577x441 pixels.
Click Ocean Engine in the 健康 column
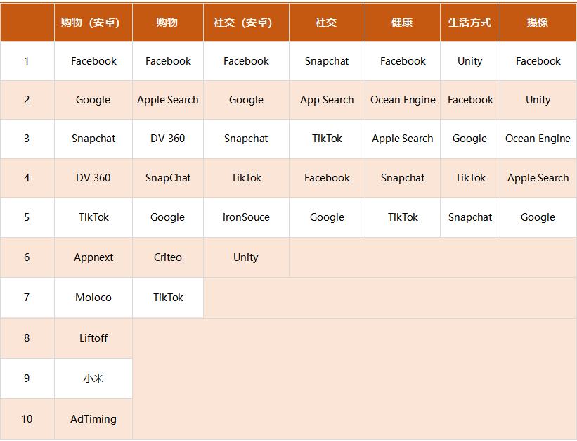pyautogui.click(x=403, y=100)
